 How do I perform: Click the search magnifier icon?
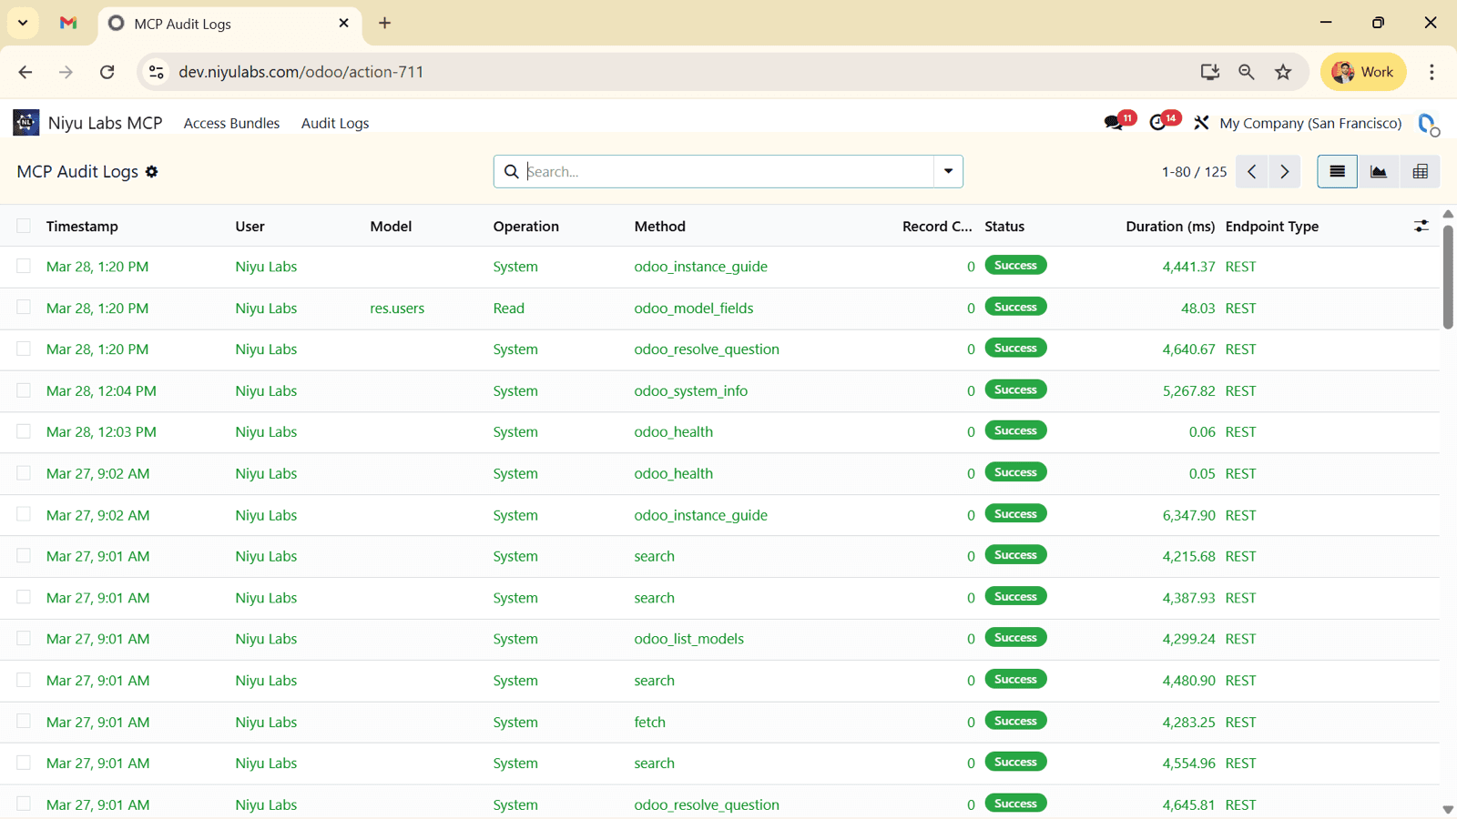tap(511, 171)
